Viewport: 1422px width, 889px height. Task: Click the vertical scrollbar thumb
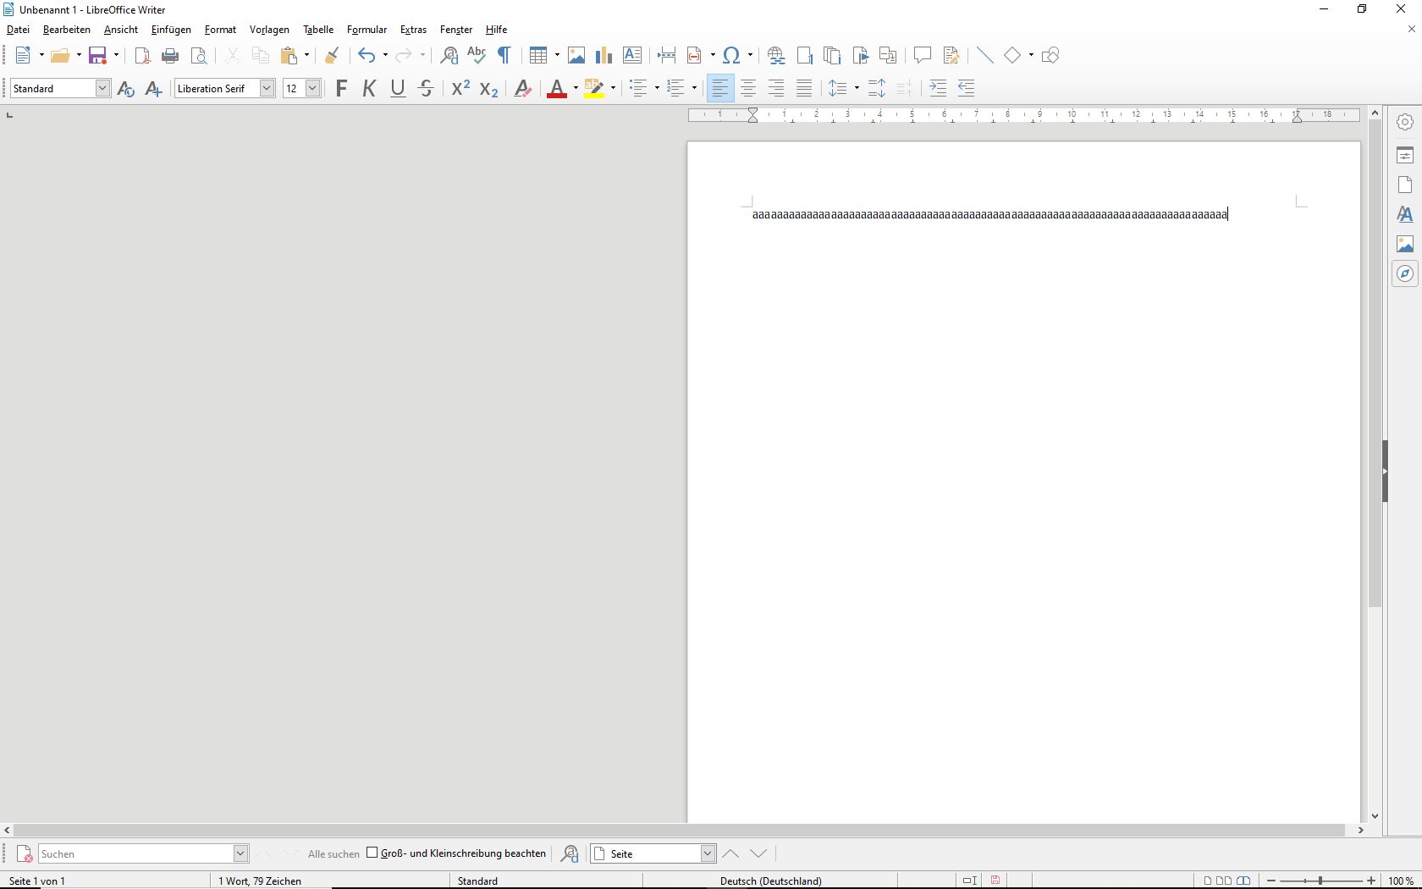(x=1375, y=364)
